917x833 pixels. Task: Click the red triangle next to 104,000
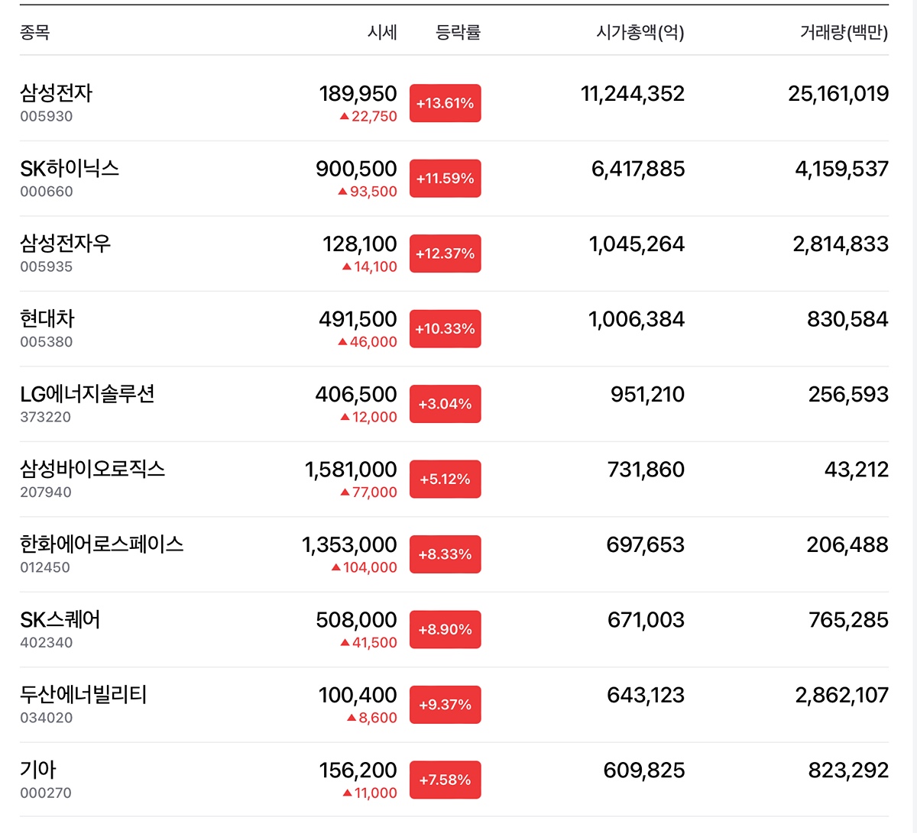tap(336, 568)
